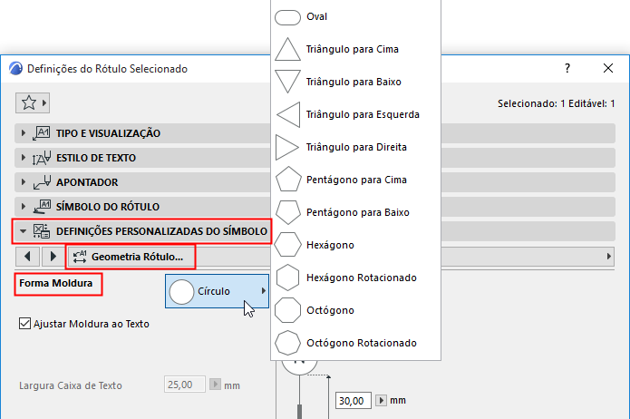Image resolution: width=630 pixels, height=419 pixels.
Task: Uncheck Ajustar Moldura ao Texto
Action: tap(24, 324)
